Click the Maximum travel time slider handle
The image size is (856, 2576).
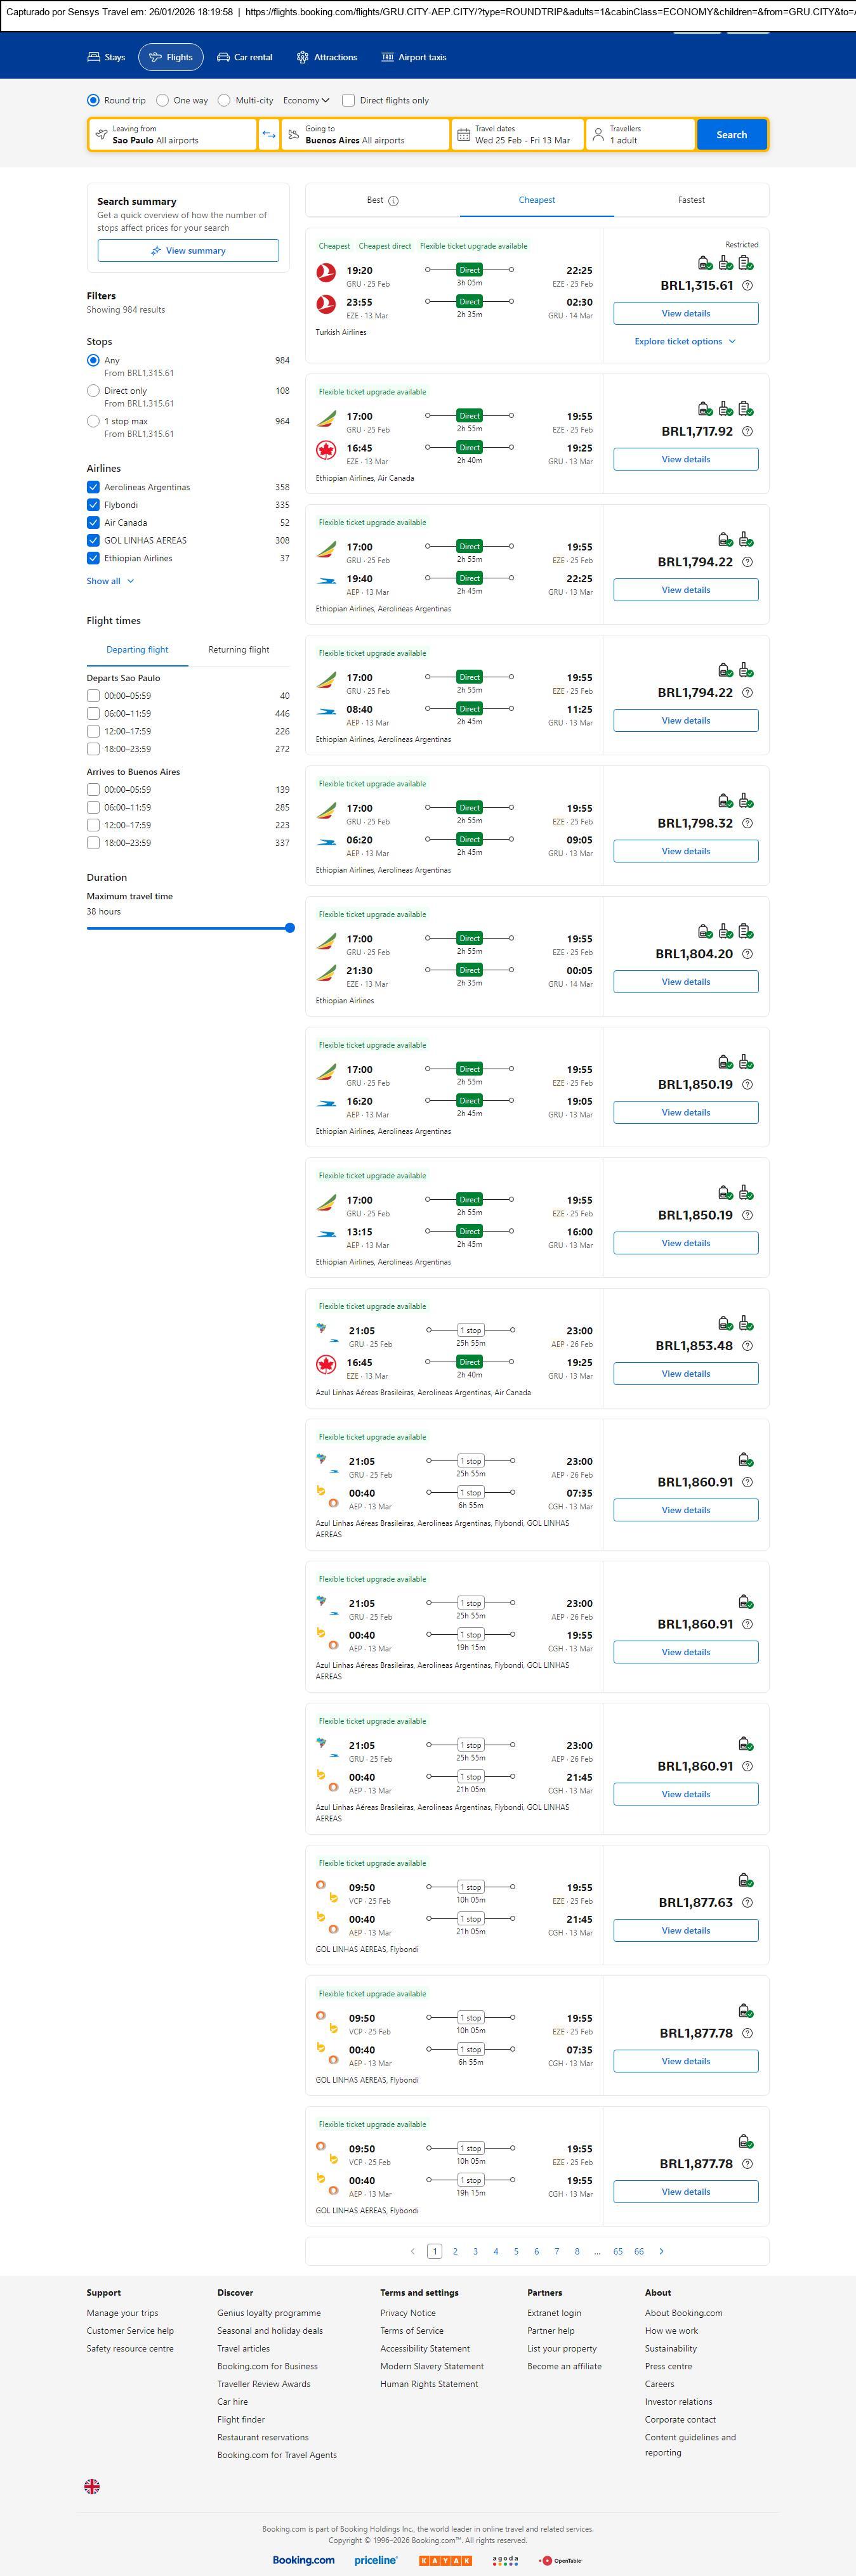[x=289, y=928]
